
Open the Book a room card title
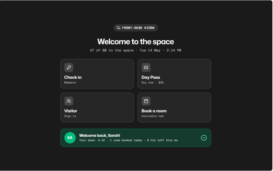(154, 111)
